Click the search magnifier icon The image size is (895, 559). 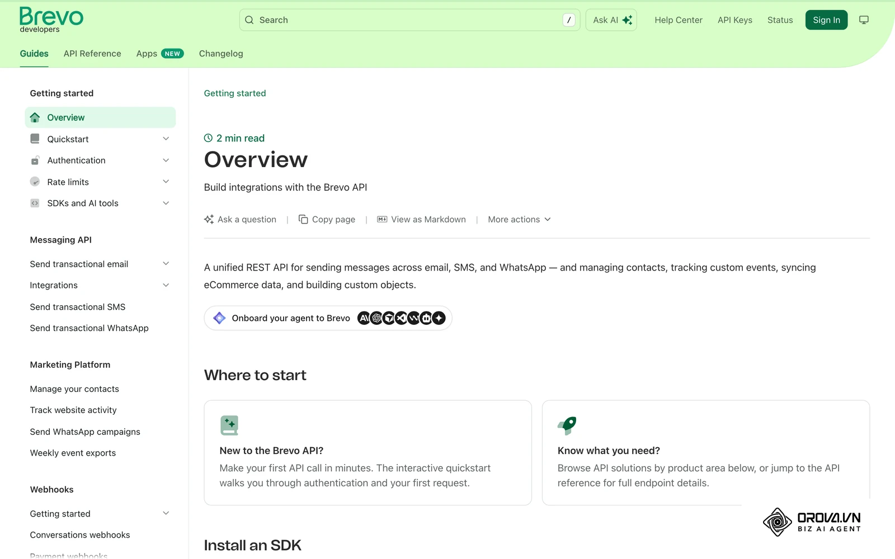tap(249, 20)
